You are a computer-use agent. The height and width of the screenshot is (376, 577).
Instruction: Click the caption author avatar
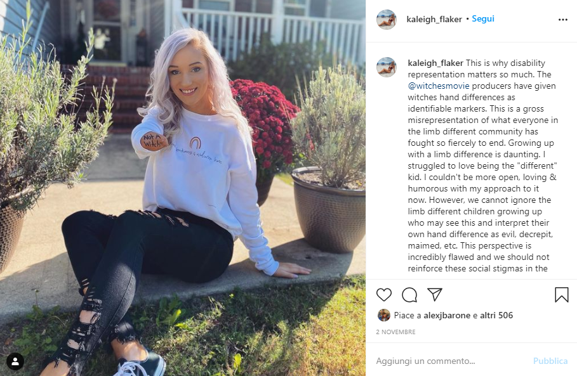click(x=387, y=67)
